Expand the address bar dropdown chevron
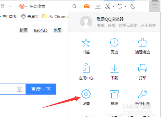 click(10, 6)
